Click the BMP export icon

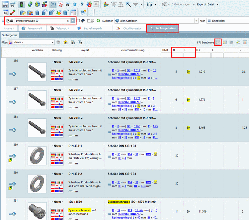point(6,4)
